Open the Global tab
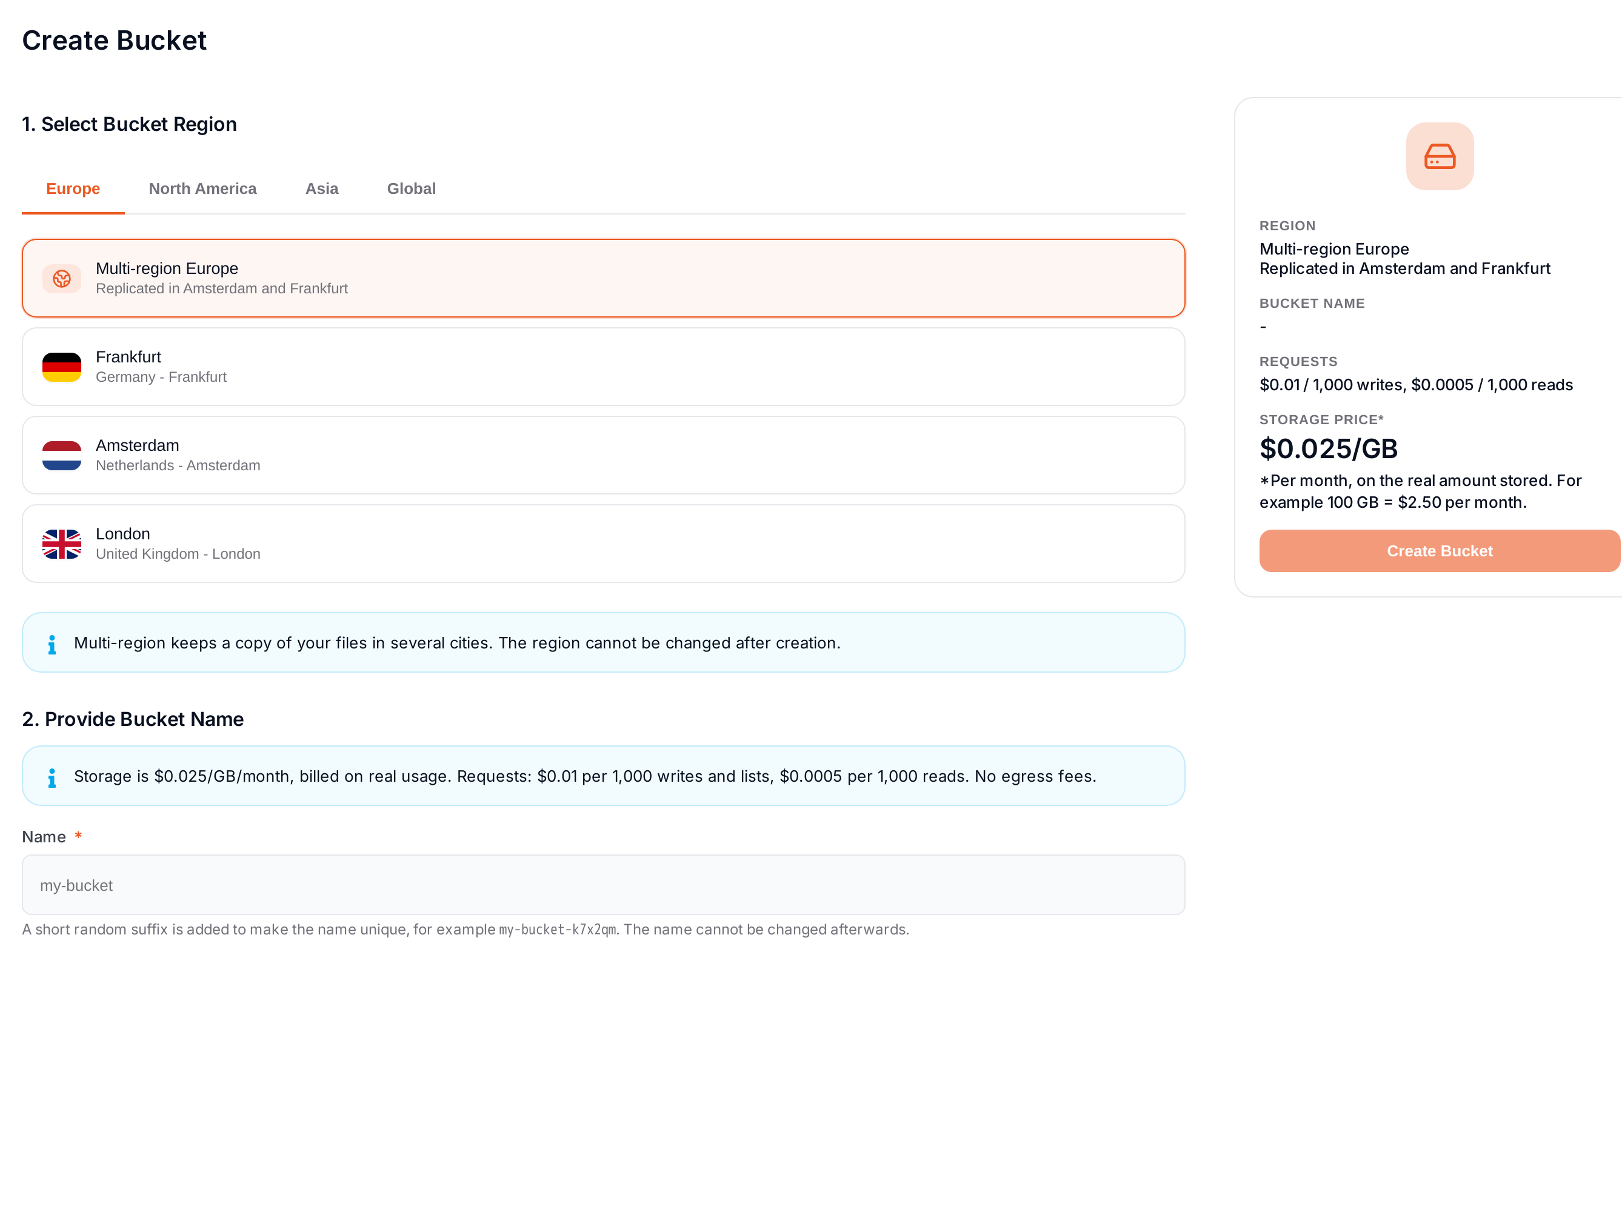1622x1212 pixels. [x=412, y=189]
